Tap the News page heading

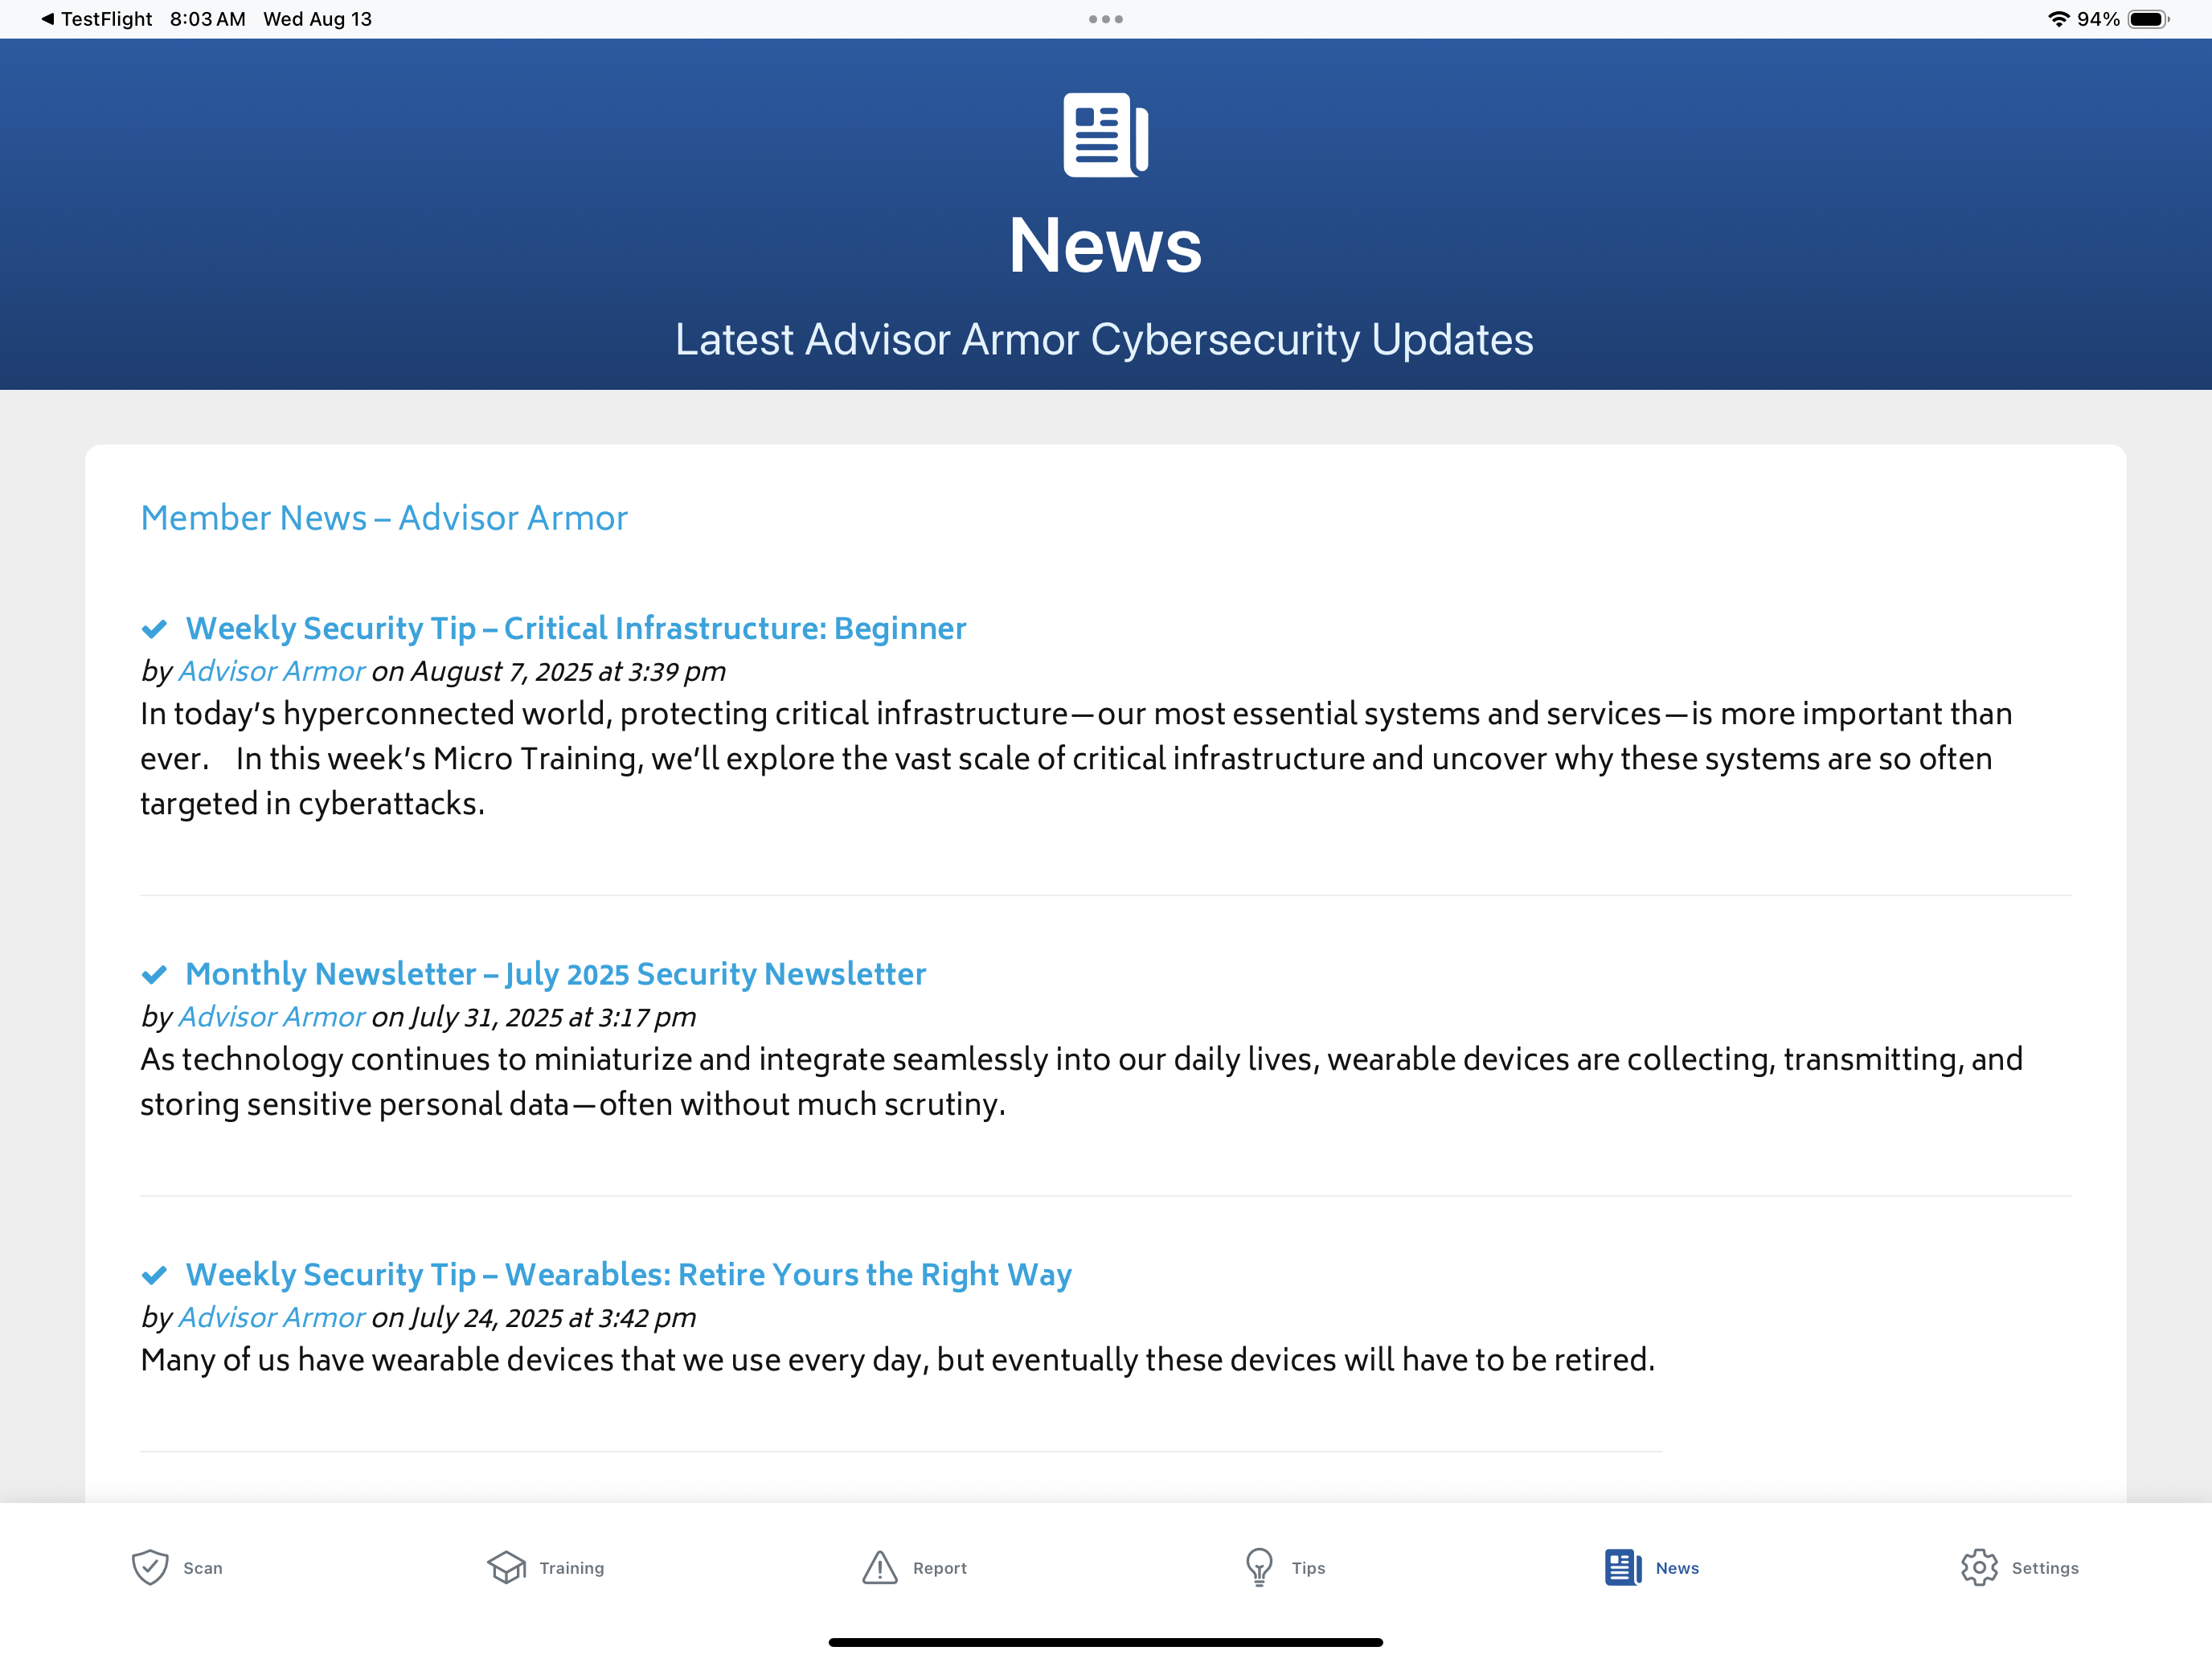tap(1106, 246)
